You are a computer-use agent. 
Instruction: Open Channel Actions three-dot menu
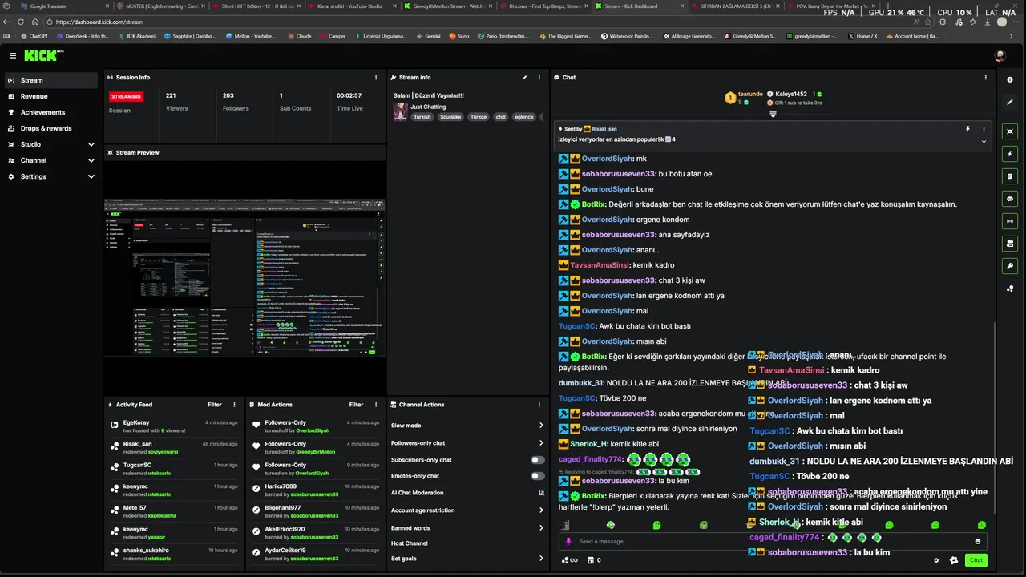click(539, 405)
